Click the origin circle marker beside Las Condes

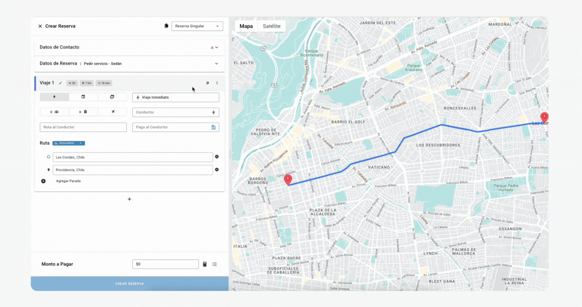coord(49,157)
